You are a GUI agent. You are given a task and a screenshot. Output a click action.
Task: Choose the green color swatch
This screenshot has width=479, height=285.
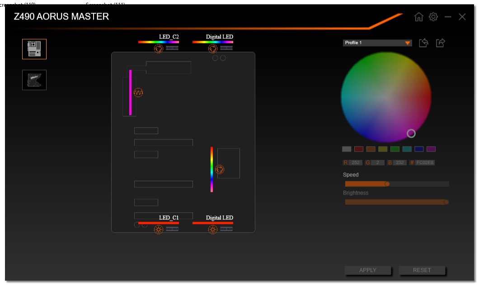tap(395, 149)
